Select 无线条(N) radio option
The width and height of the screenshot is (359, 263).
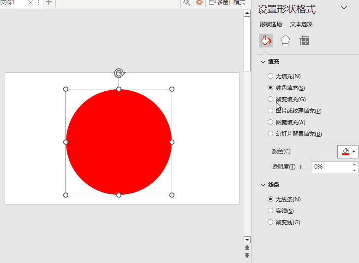coord(270,199)
